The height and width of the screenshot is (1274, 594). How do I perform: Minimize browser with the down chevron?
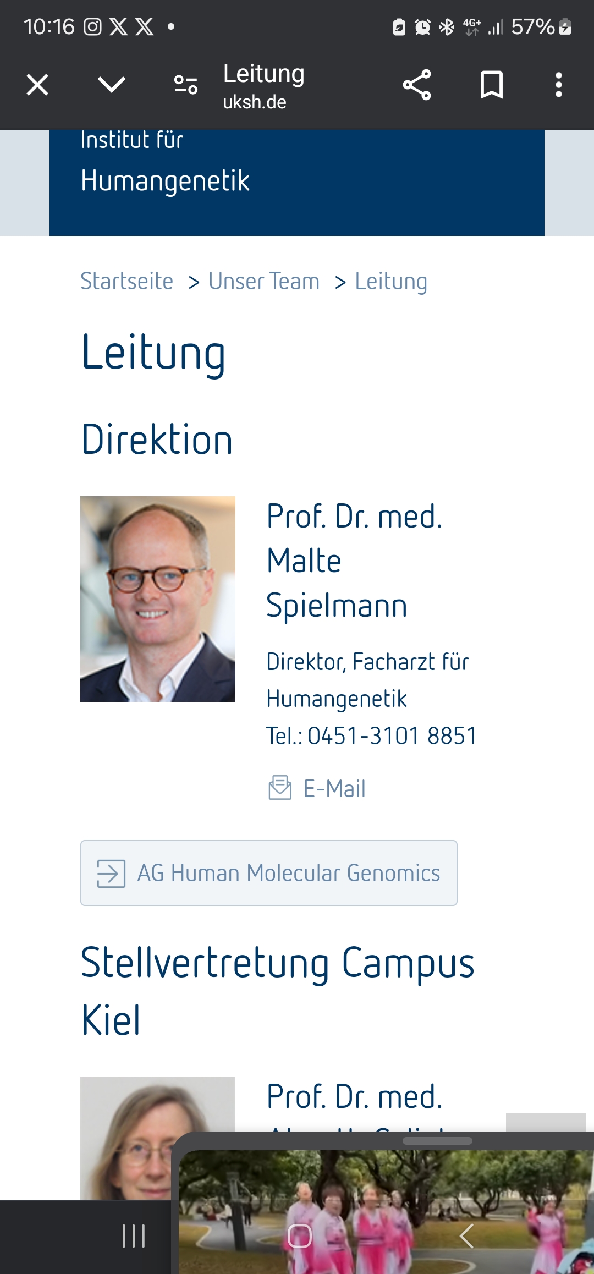point(112,85)
